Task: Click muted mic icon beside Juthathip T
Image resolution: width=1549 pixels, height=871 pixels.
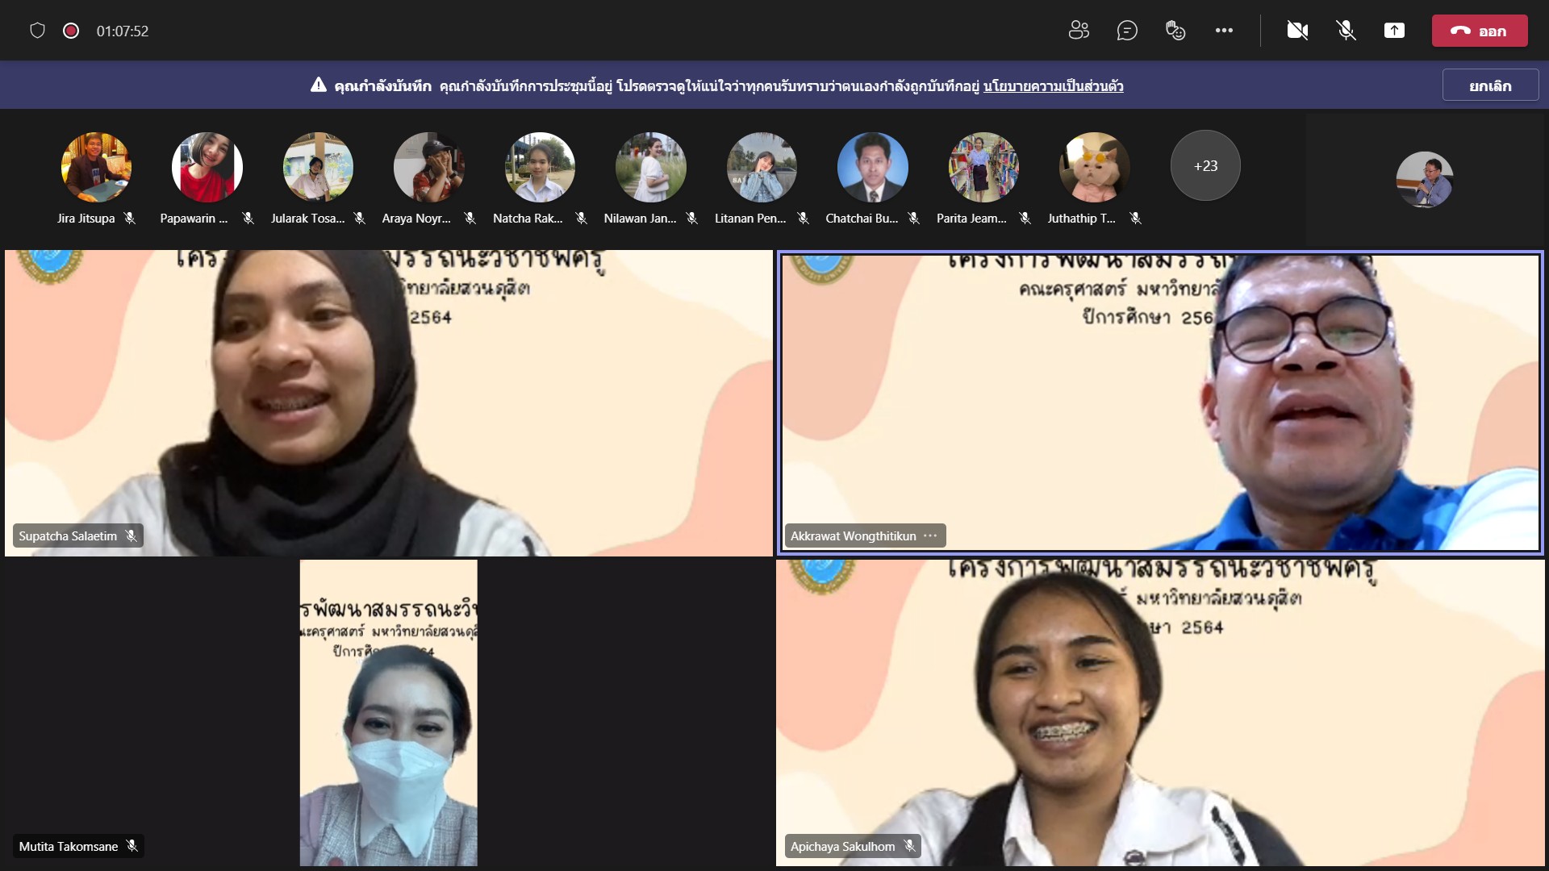Action: click(x=1135, y=219)
